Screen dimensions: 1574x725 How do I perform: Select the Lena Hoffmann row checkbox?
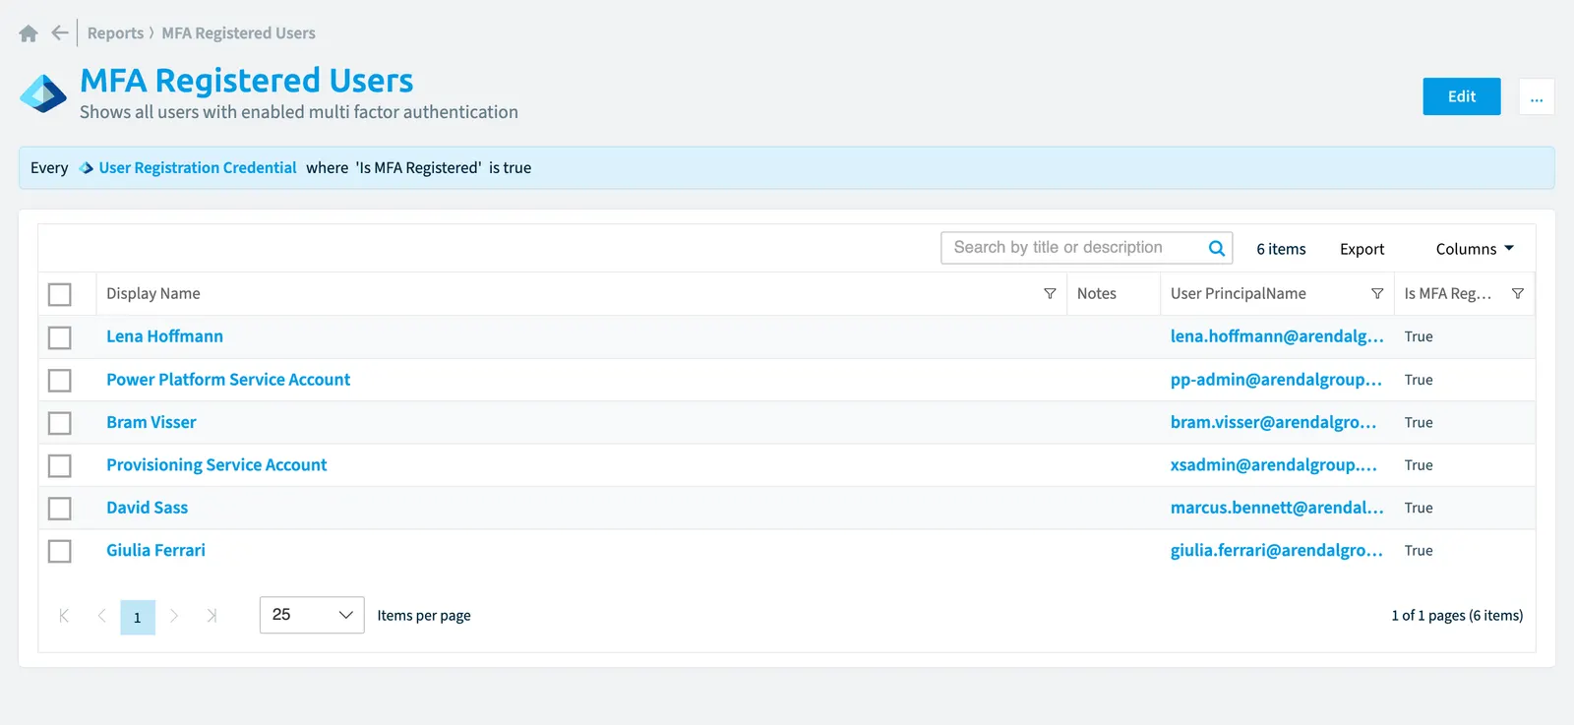pos(60,337)
